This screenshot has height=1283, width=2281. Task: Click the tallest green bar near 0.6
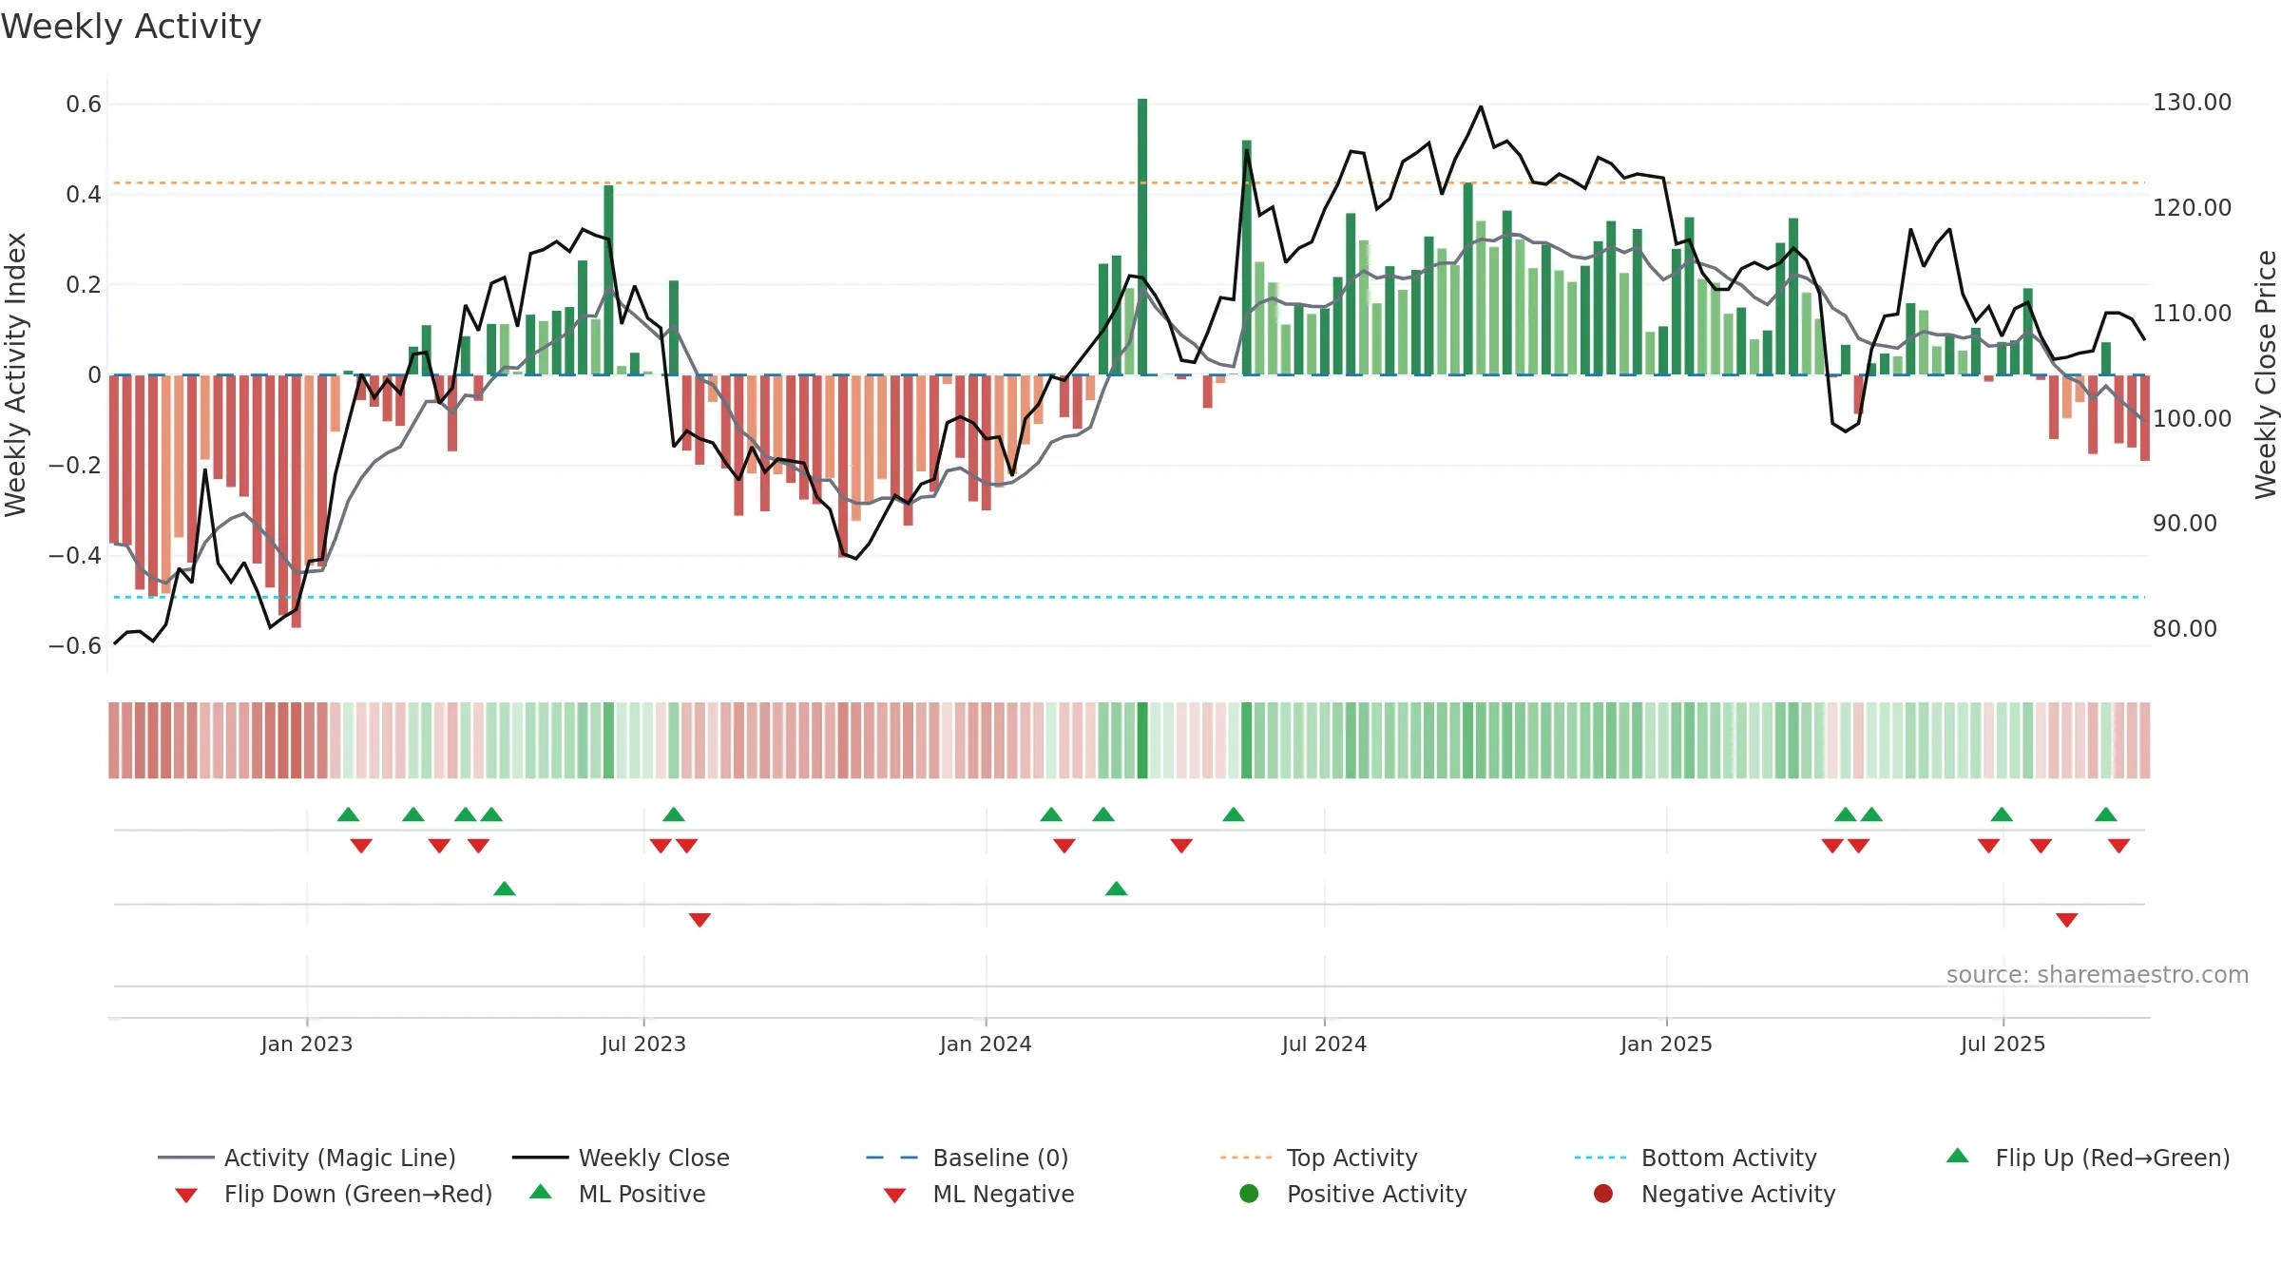tap(1142, 237)
